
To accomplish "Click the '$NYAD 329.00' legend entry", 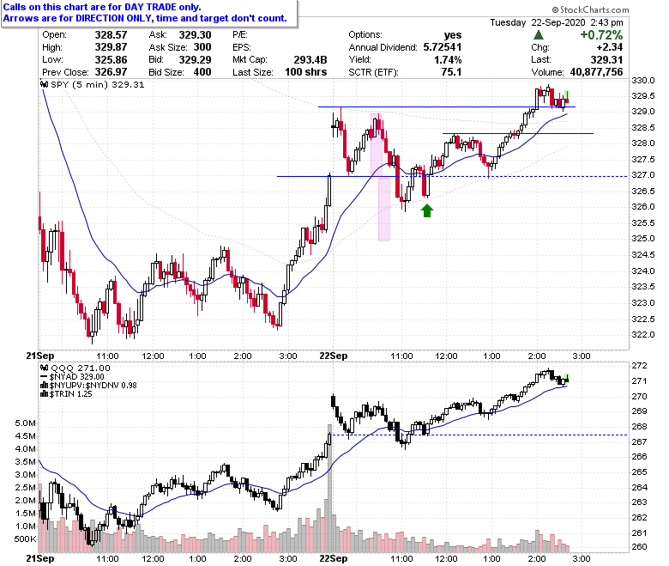I will 77,377.
